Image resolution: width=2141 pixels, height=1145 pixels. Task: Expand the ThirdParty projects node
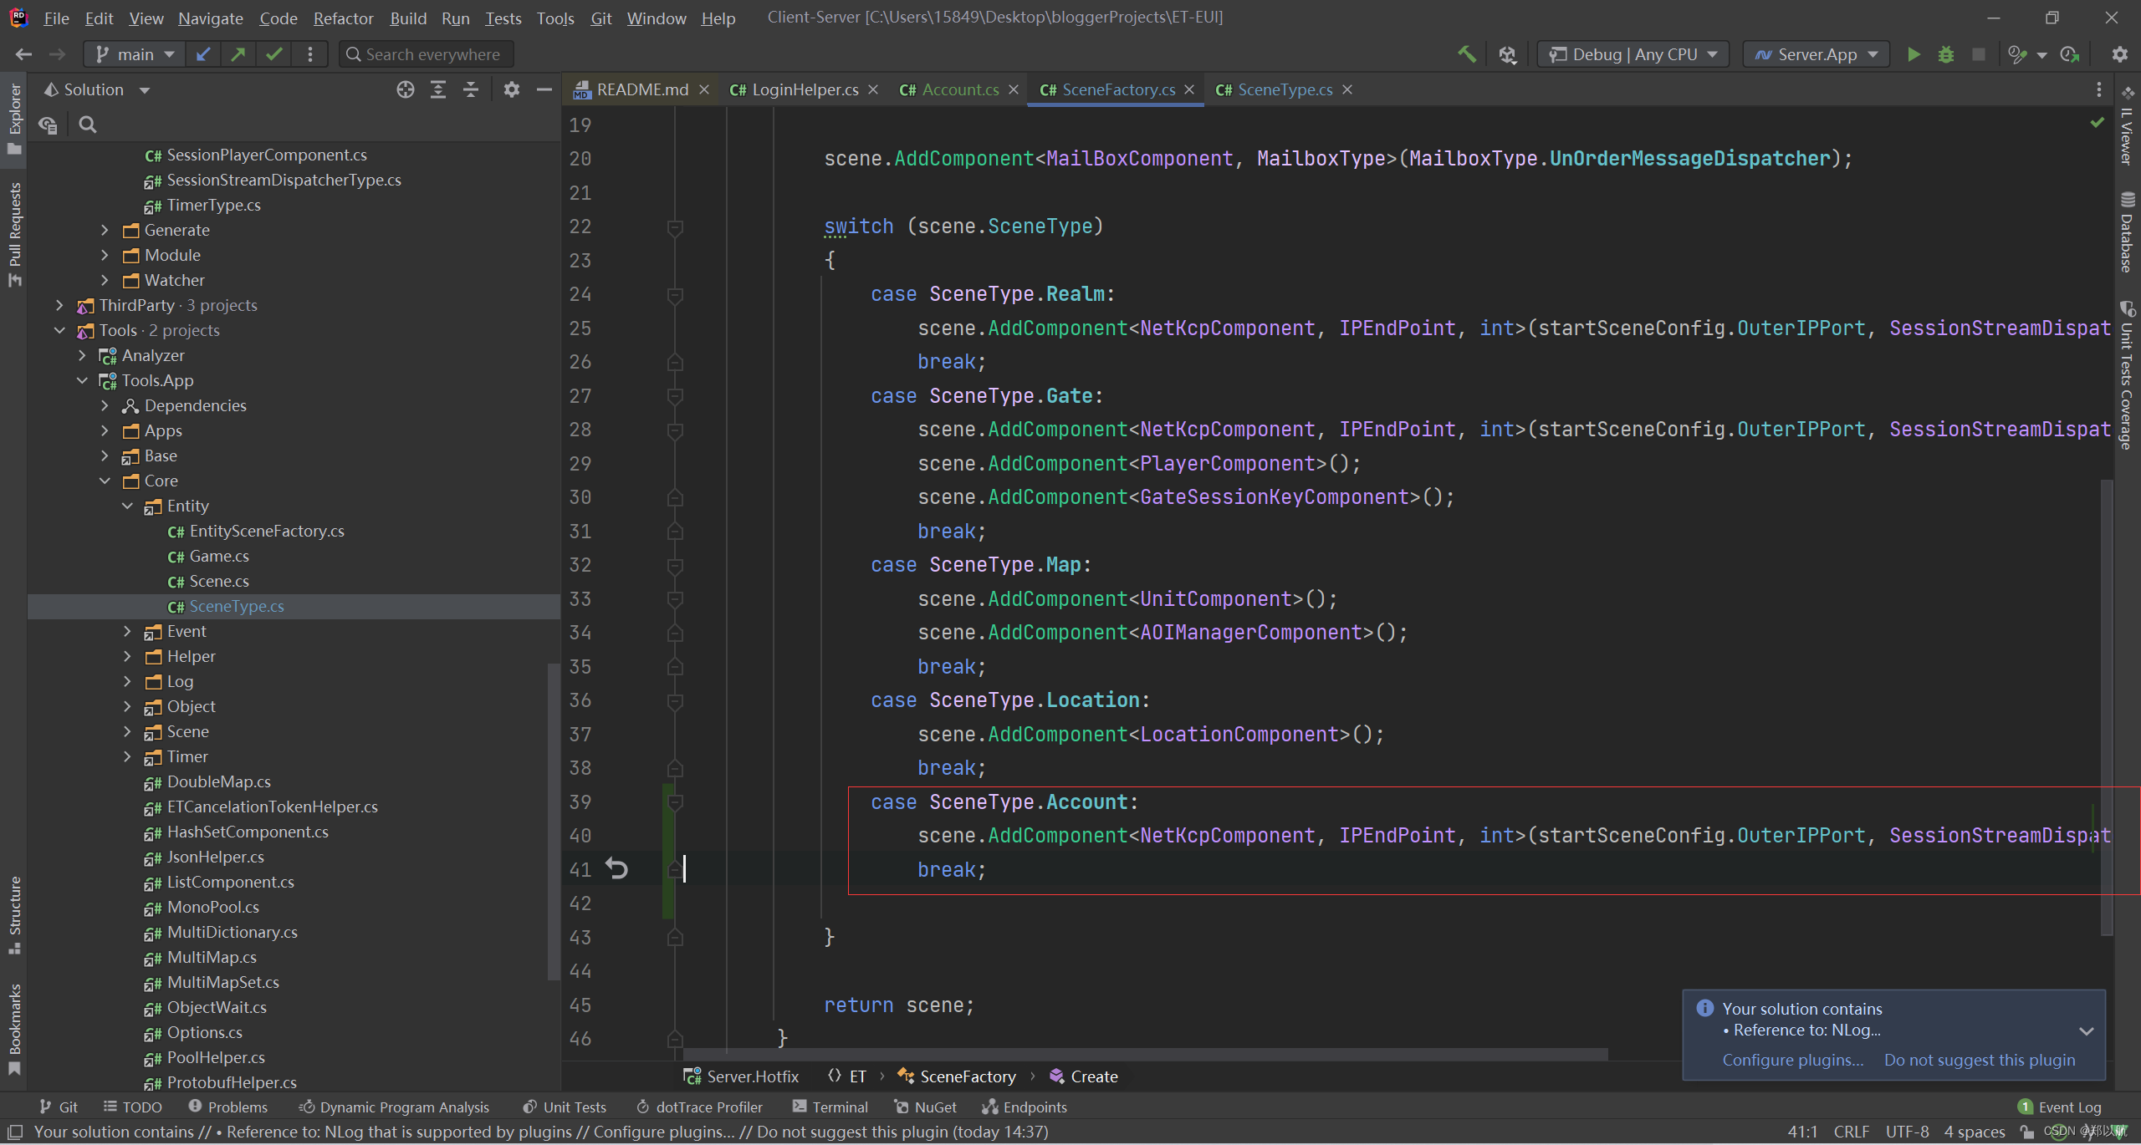click(59, 305)
